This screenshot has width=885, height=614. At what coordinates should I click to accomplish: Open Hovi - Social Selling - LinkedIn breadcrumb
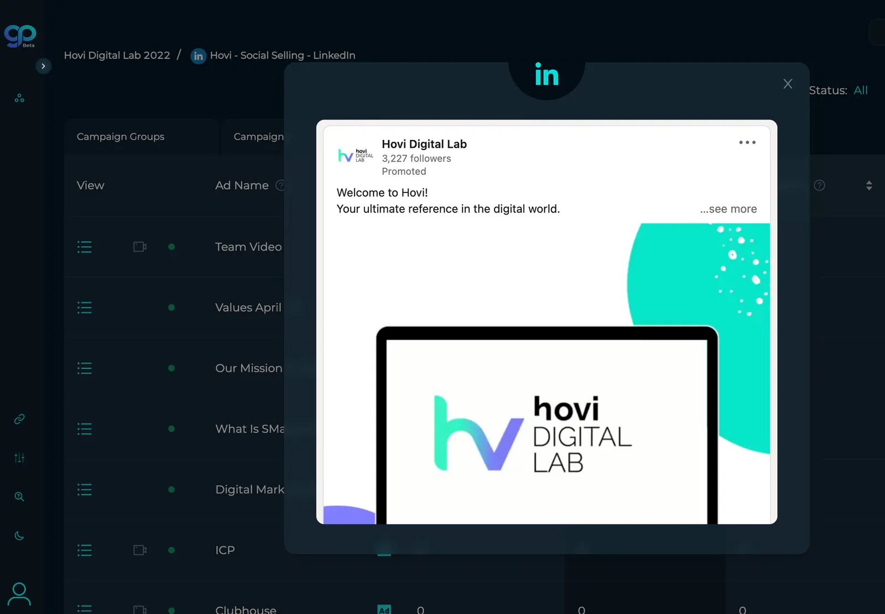coord(283,55)
